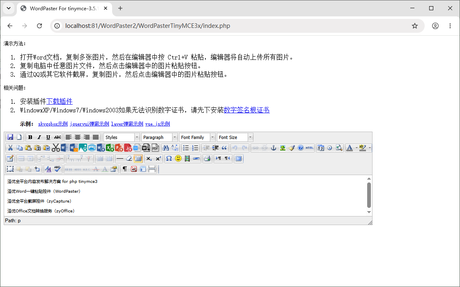Click the editor content scrollbar down arrow

tap(369, 212)
